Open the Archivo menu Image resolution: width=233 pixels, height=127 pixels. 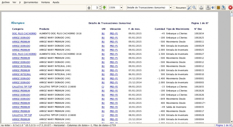6,2
